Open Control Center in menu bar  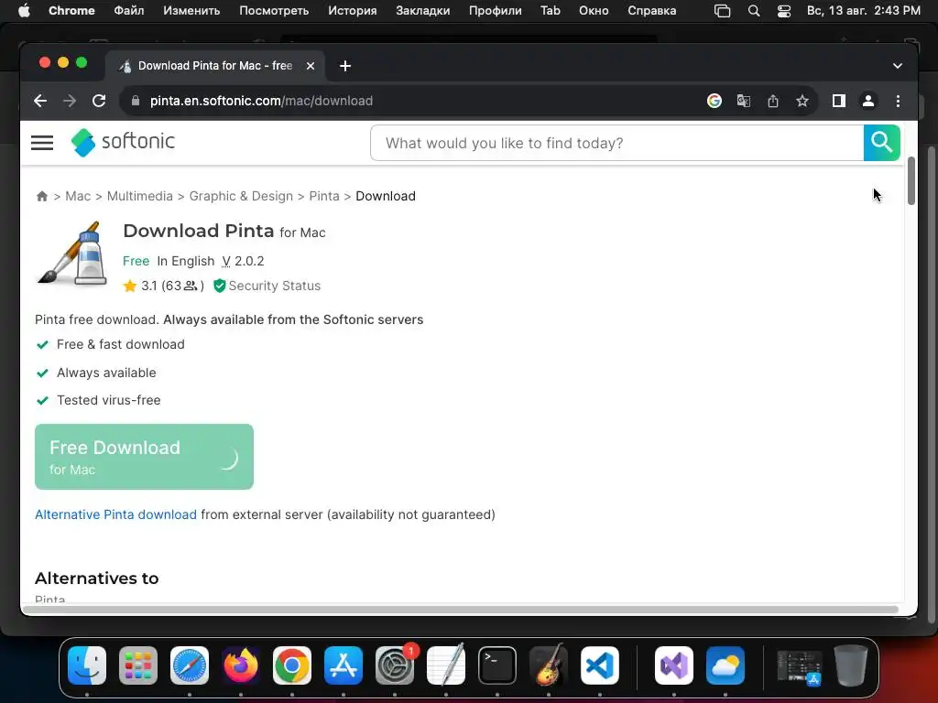click(x=784, y=11)
